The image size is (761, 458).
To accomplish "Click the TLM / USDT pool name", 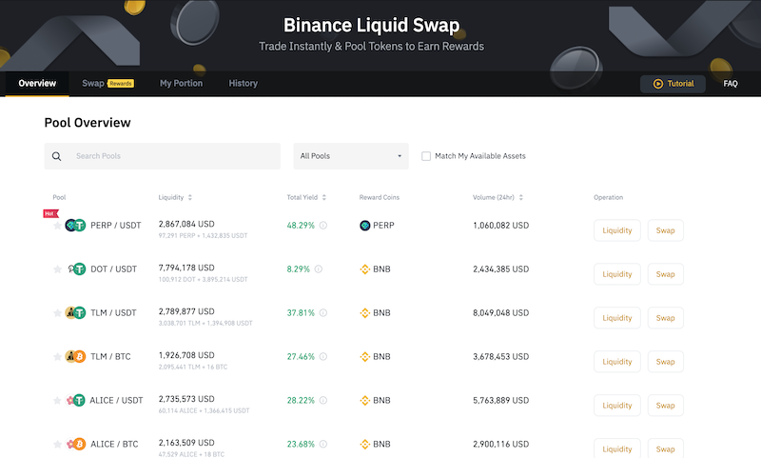I will 113,312.
